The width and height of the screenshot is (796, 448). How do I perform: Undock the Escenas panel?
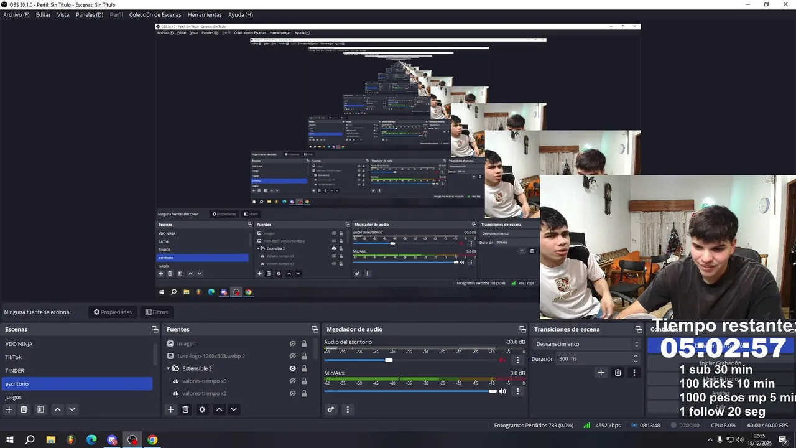(x=155, y=329)
